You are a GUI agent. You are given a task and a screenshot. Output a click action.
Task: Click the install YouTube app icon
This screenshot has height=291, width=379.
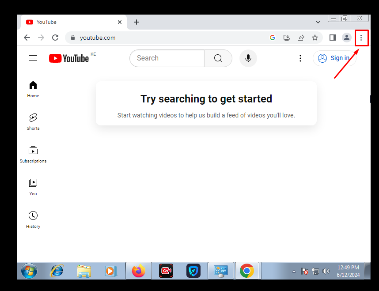[287, 38]
